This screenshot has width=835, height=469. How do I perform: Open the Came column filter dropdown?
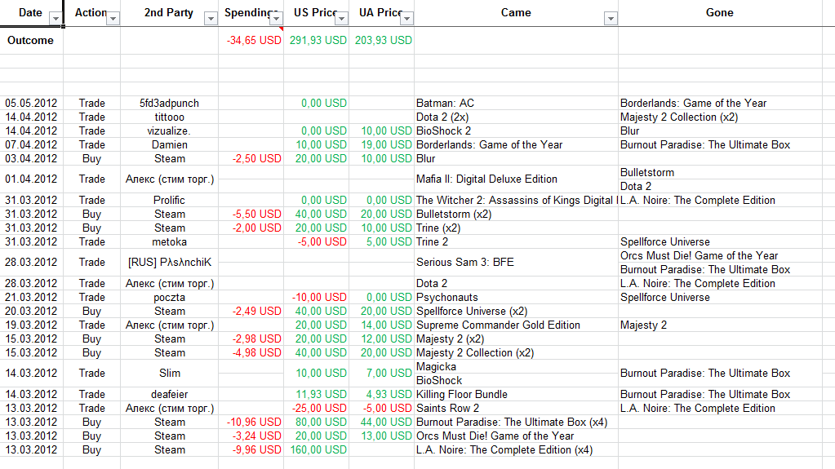click(611, 19)
